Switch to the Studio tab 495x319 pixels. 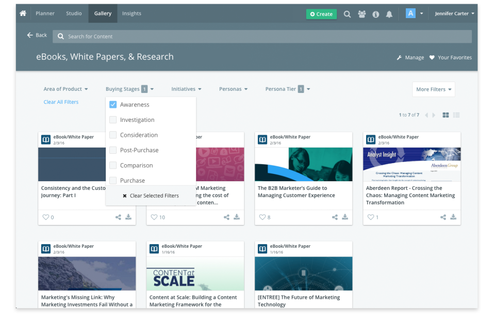[x=74, y=13]
